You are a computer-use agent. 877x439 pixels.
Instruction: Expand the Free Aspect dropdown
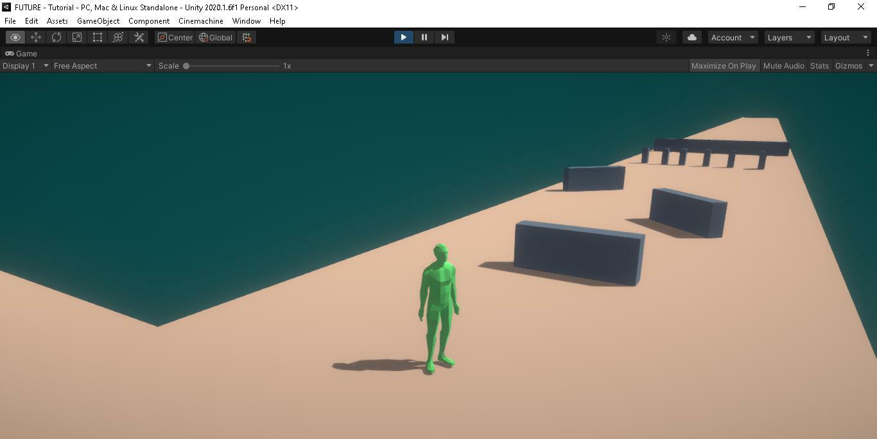click(102, 65)
